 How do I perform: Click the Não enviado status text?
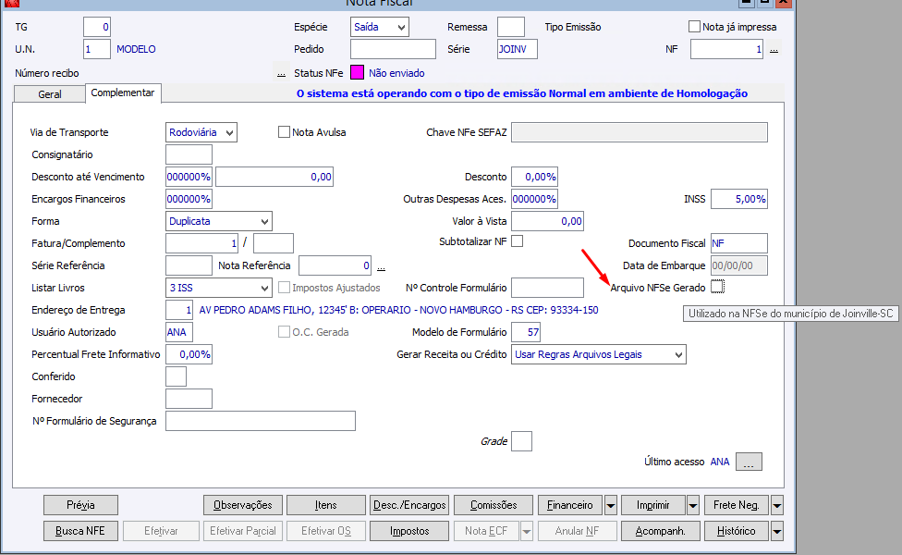click(396, 73)
